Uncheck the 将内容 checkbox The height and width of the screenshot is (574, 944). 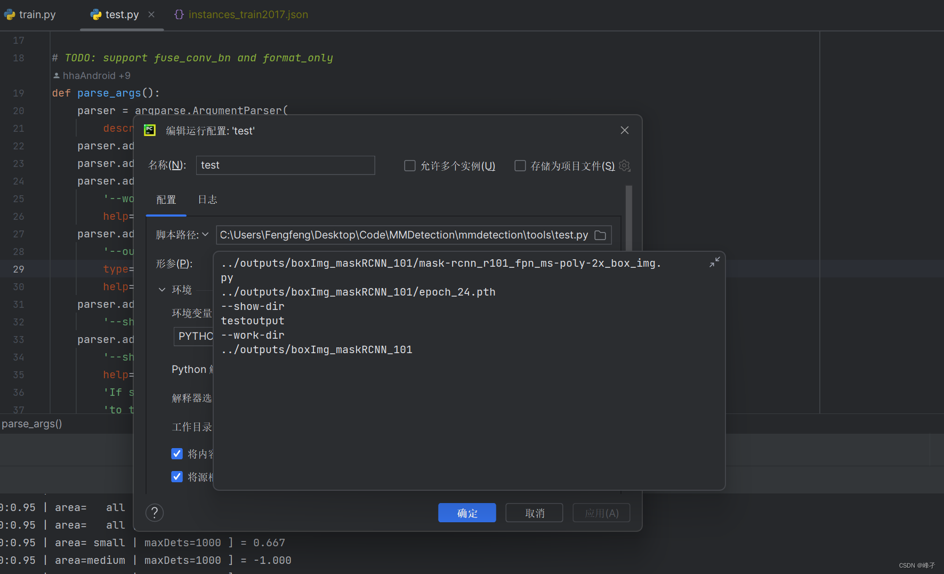click(177, 453)
